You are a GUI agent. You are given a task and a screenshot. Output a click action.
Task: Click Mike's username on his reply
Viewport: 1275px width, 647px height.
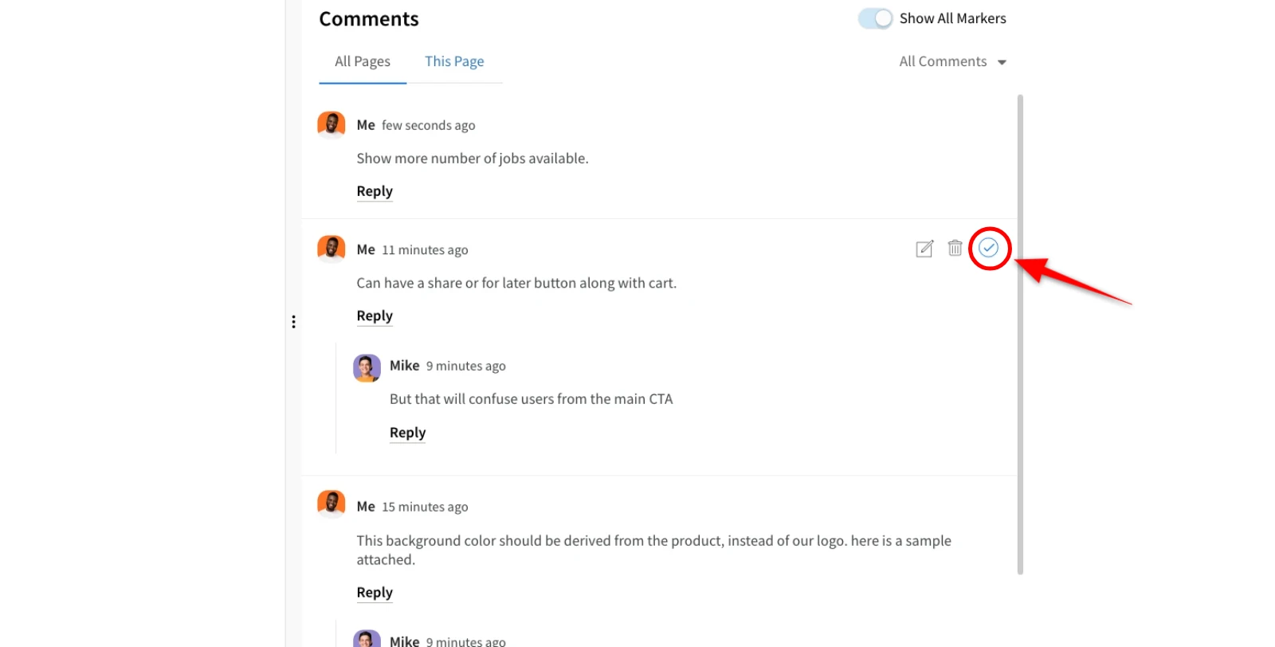(x=405, y=366)
